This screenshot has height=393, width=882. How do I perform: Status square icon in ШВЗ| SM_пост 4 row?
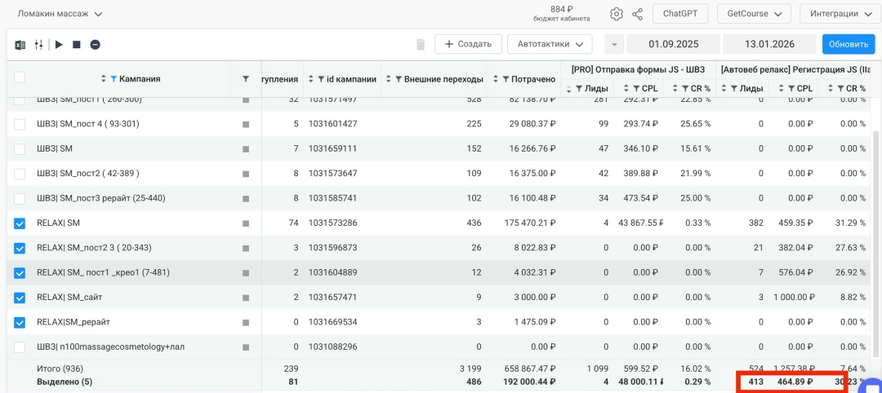[245, 124]
